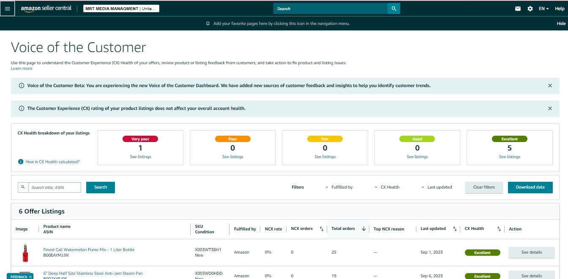Click the count 5 under Excellent

tap(510, 148)
